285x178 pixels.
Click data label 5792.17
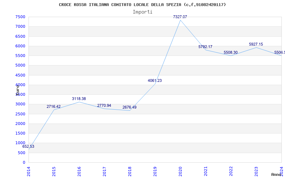[205, 47]
